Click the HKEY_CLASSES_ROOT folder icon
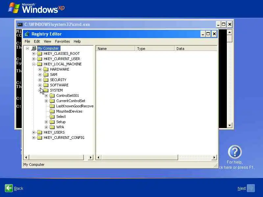 (39, 54)
